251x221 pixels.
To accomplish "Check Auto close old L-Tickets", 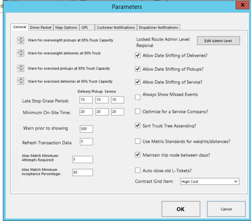I will pyautogui.click(x=138, y=170).
